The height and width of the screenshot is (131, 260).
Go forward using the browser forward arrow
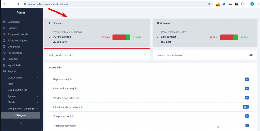tap(11, 4)
